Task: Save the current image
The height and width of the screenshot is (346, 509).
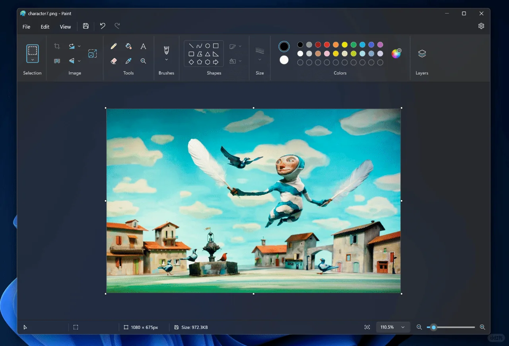Action: click(x=85, y=26)
